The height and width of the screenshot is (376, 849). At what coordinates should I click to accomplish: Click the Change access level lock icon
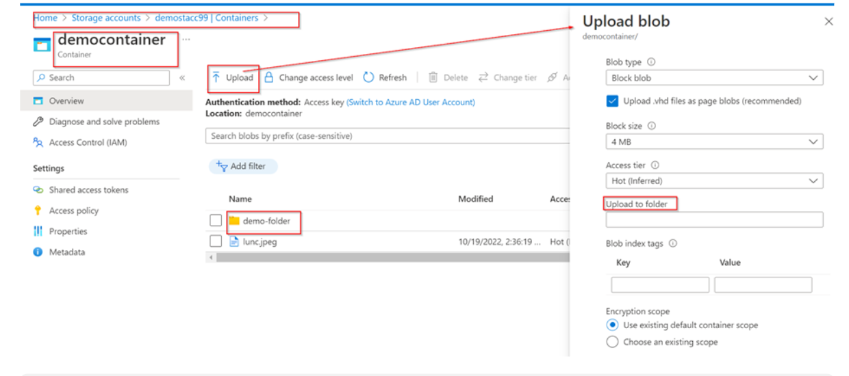pos(269,77)
